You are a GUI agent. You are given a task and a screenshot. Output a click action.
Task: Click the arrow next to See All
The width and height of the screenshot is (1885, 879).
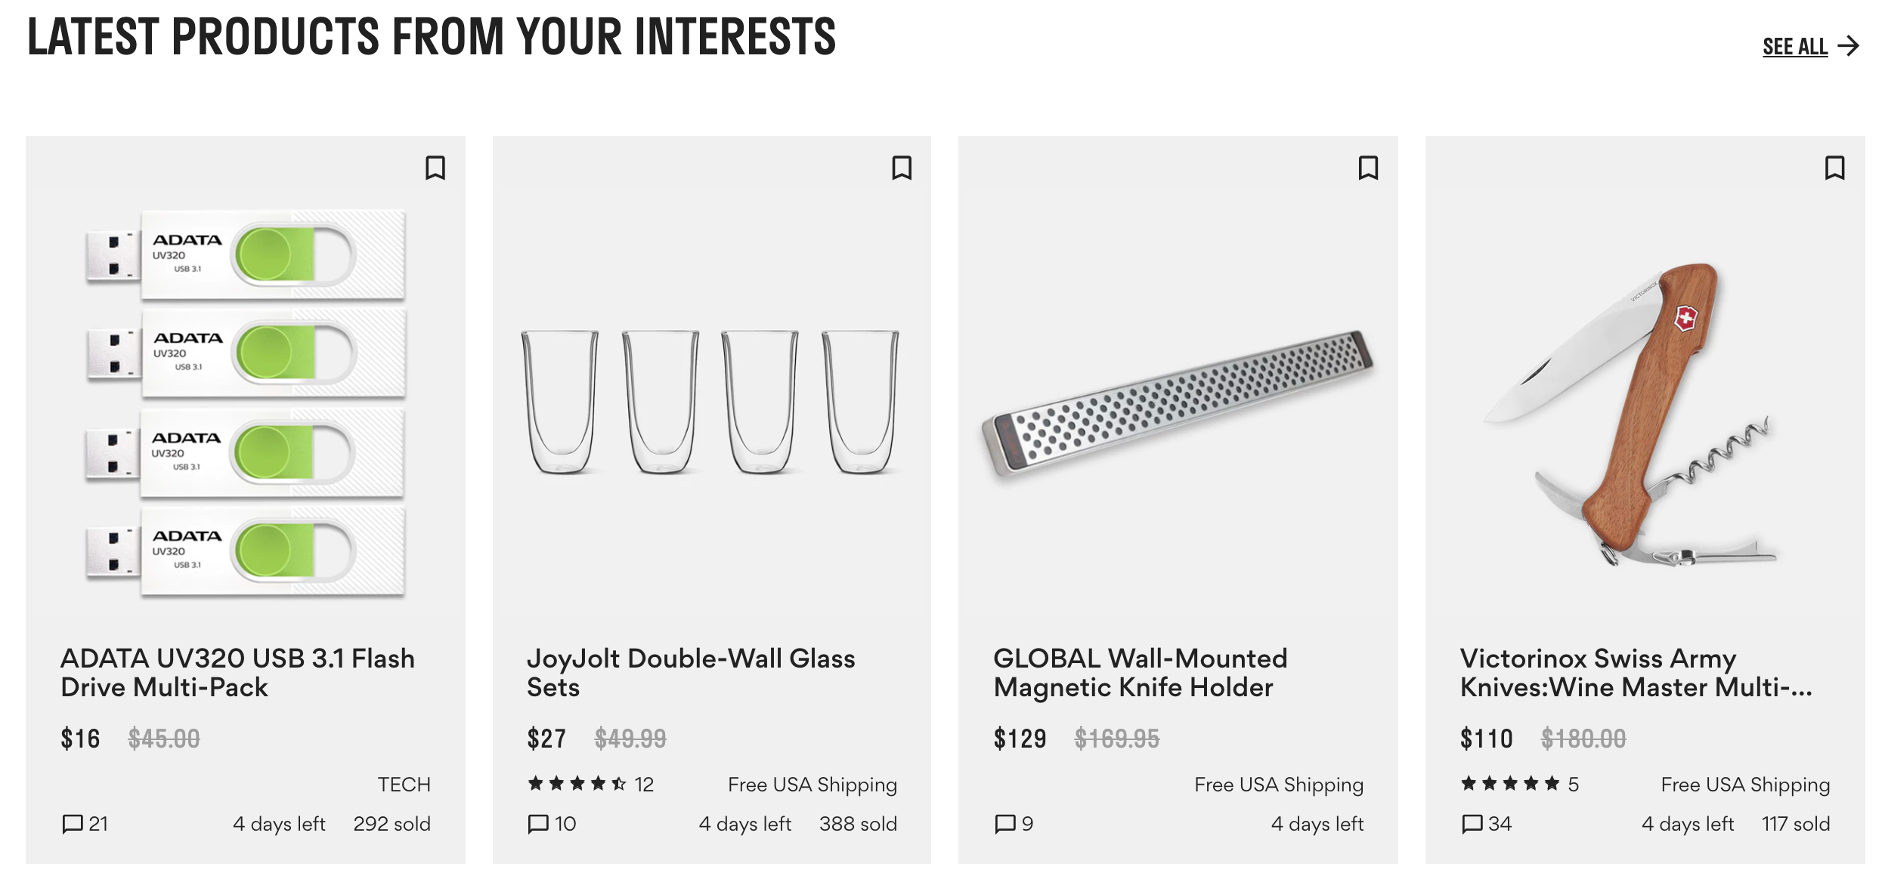pos(1849,47)
